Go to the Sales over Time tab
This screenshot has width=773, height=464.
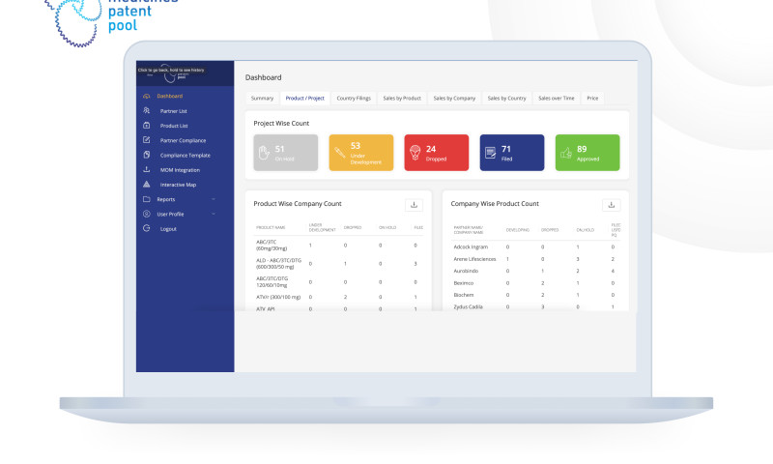pos(556,99)
